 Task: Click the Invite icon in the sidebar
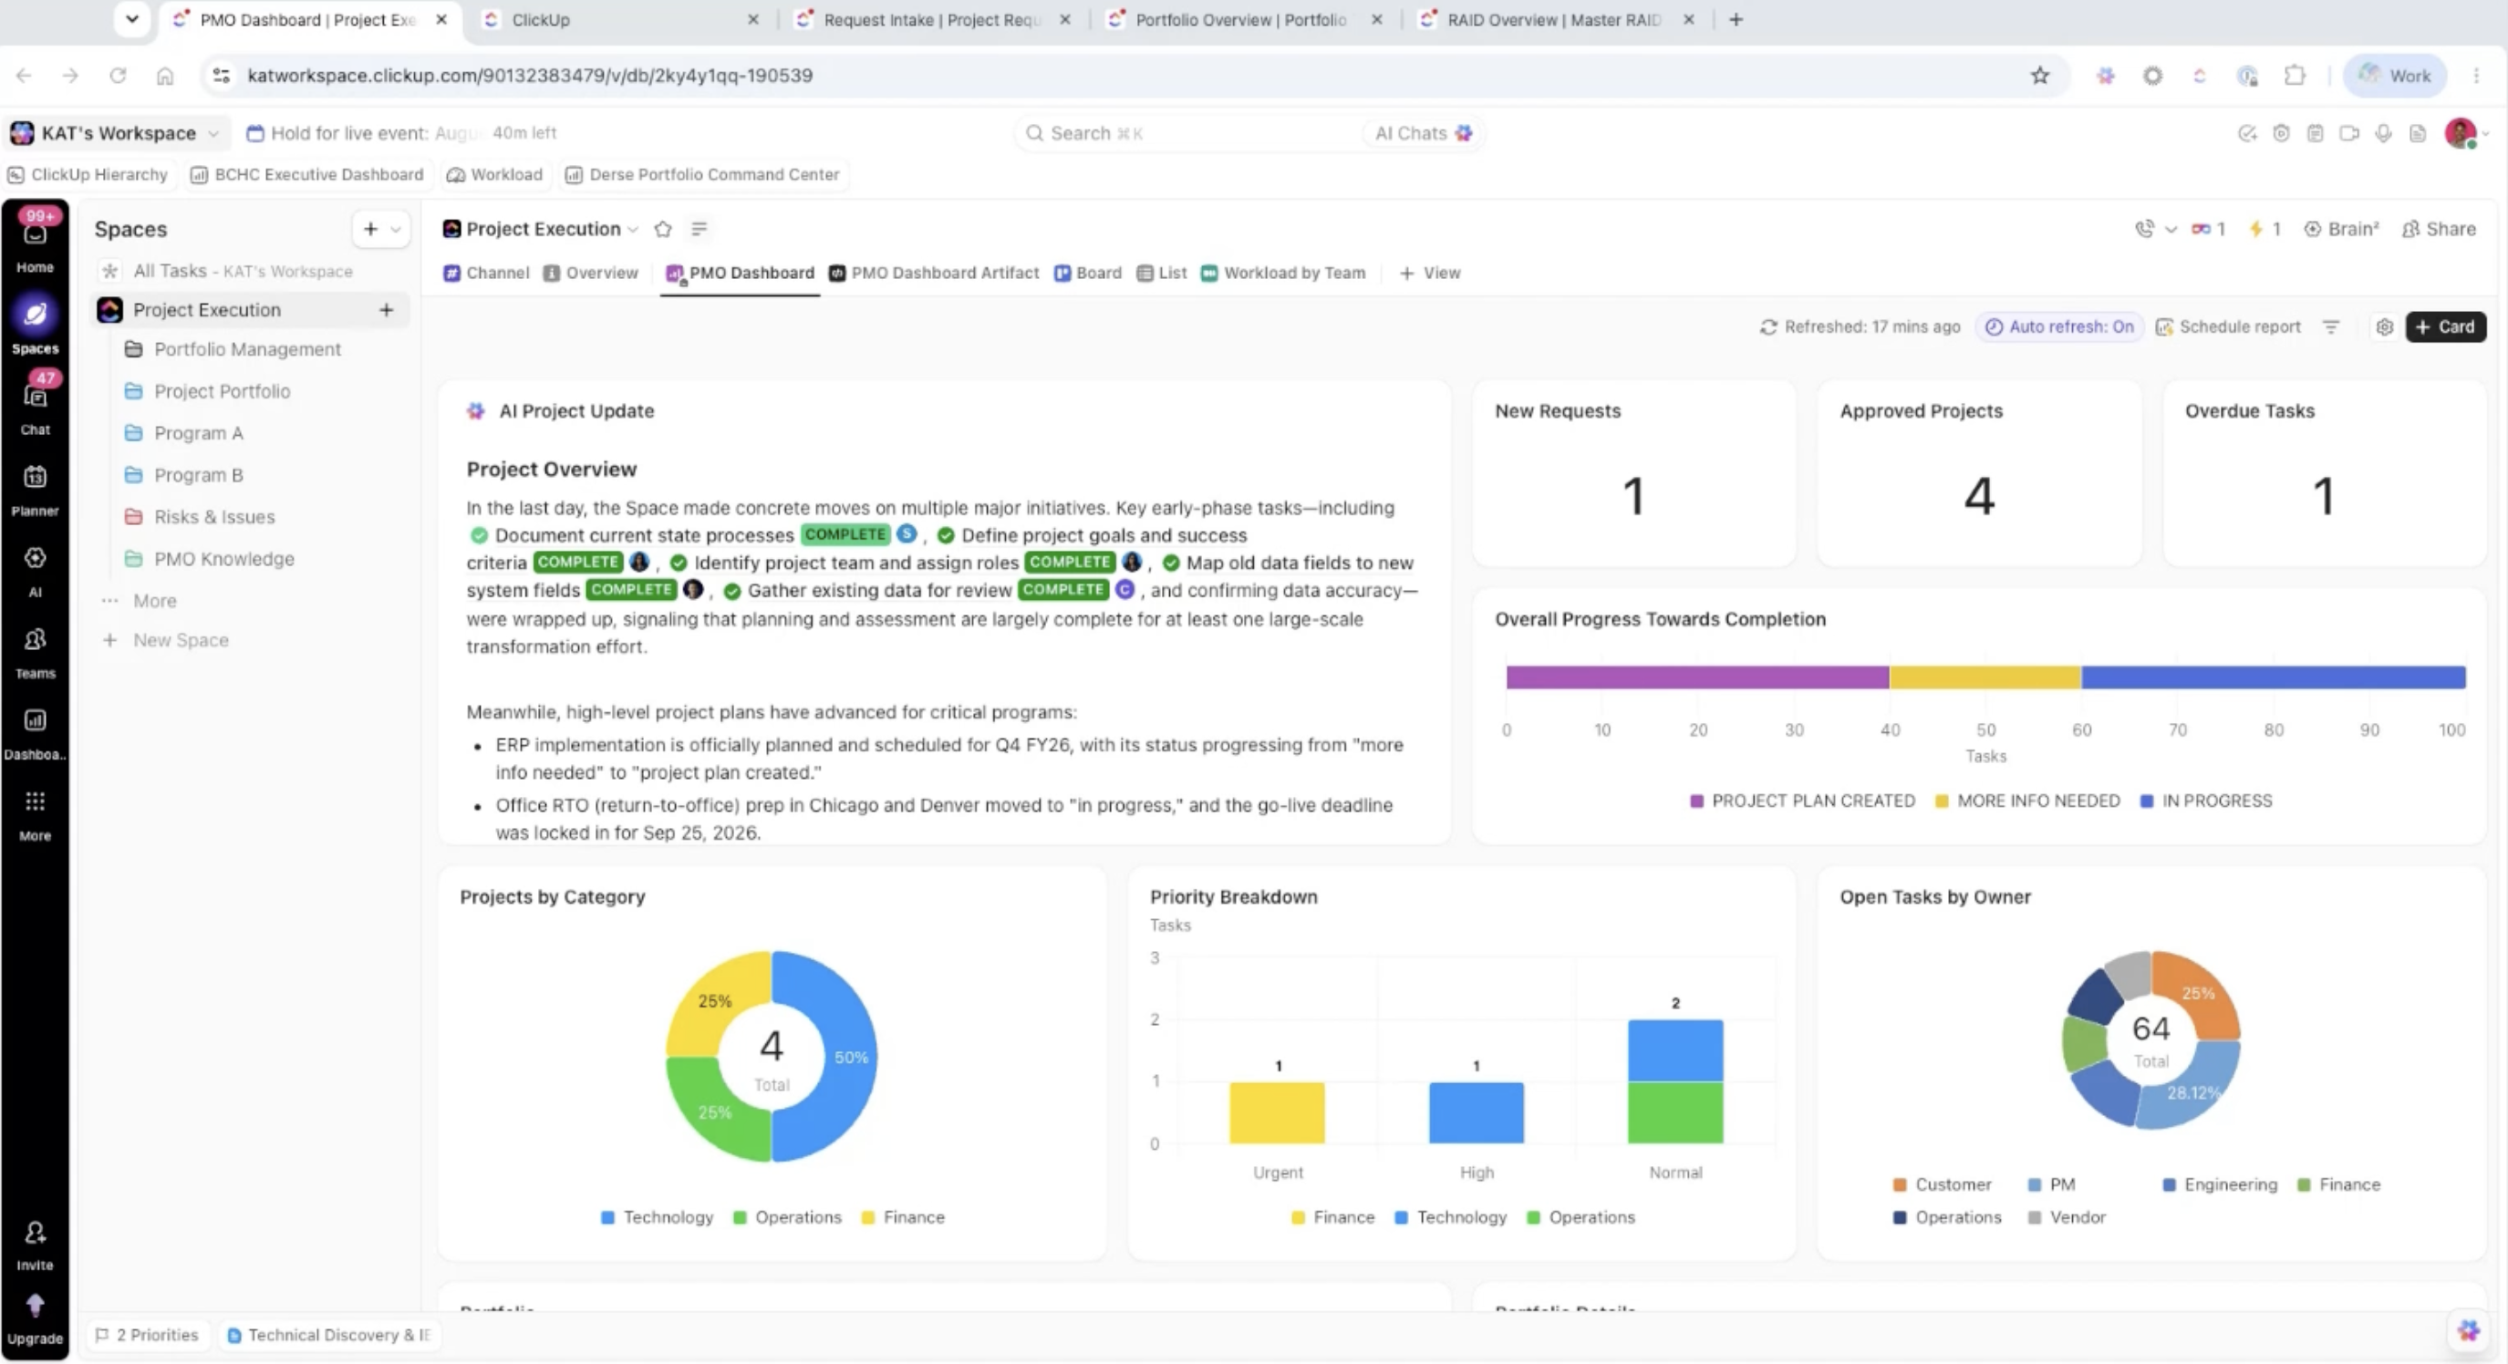tap(35, 1245)
